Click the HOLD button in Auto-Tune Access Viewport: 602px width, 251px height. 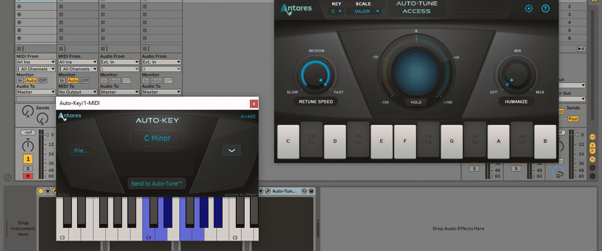415,102
